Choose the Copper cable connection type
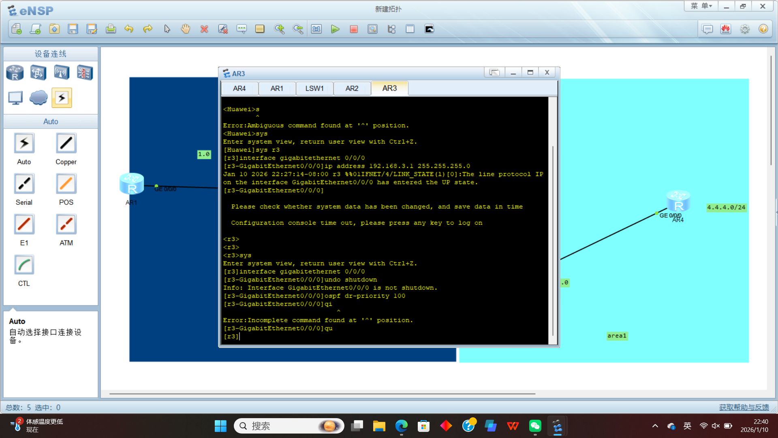This screenshot has height=438, width=778. coord(66,144)
